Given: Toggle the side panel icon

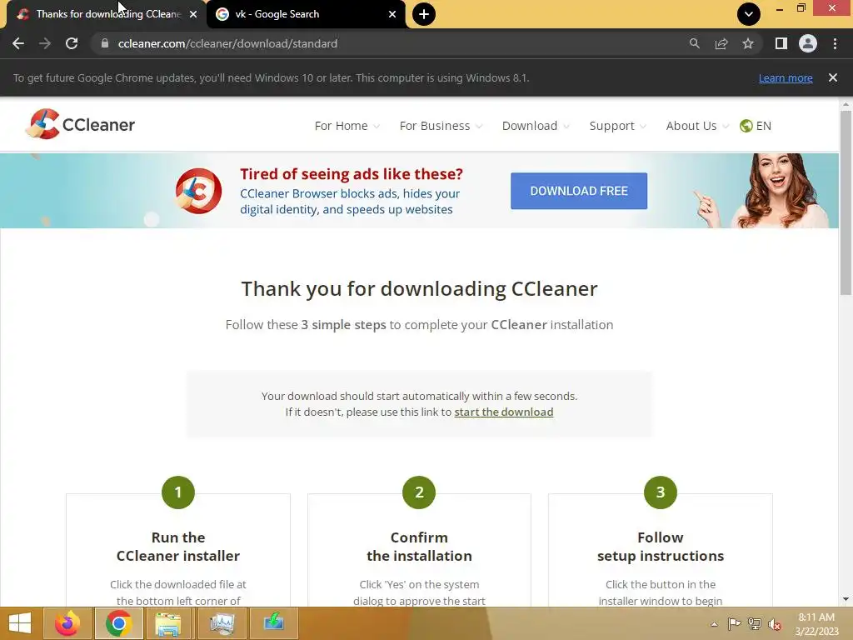Looking at the screenshot, I should 781,43.
